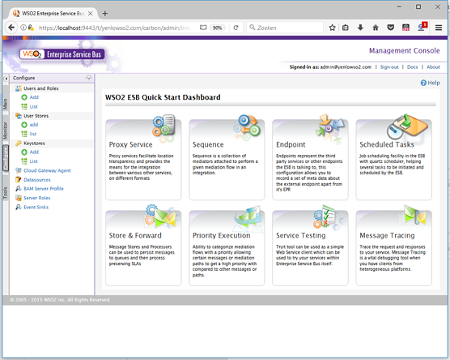Click Add under Users and Roles
Viewport: 450px width, 360px height.
[x=34, y=97]
